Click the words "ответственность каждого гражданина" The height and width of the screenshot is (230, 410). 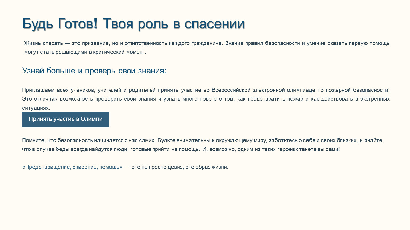(174, 43)
